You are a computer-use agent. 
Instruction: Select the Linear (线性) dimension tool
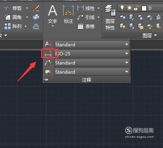click(86, 8)
